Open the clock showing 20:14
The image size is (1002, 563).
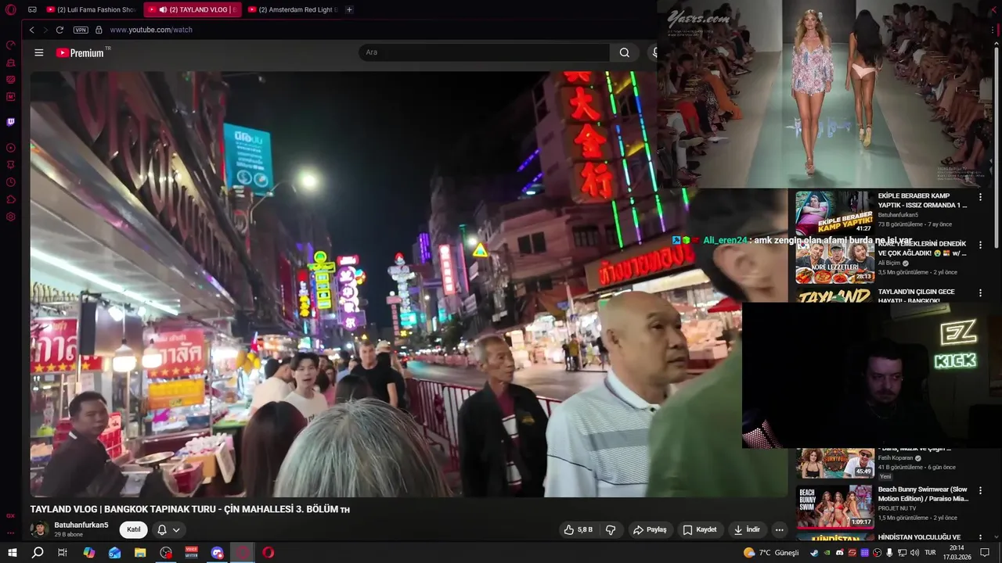[x=957, y=553]
